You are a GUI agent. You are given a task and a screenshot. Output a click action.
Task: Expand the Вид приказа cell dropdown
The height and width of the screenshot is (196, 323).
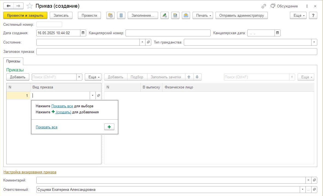coord(92,96)
